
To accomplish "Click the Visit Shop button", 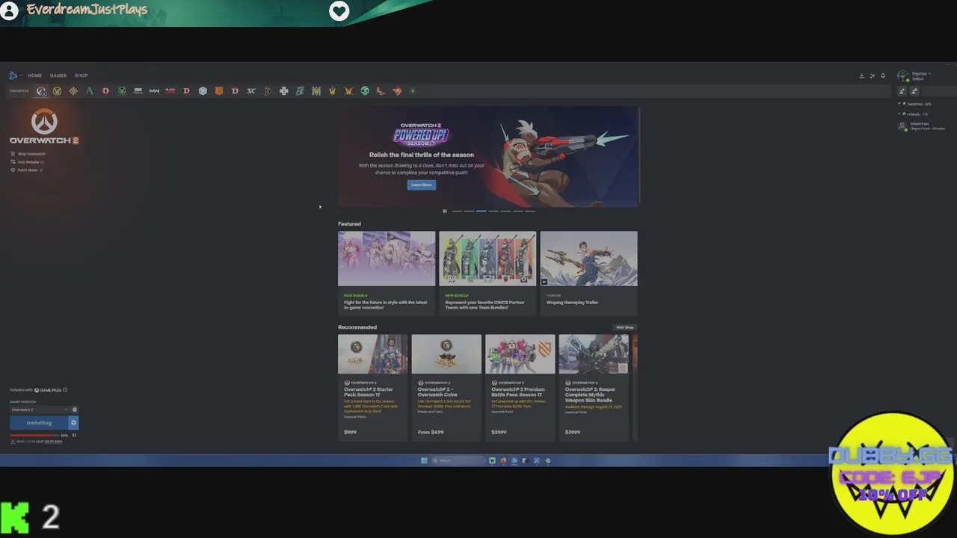I will pos(624,327).
